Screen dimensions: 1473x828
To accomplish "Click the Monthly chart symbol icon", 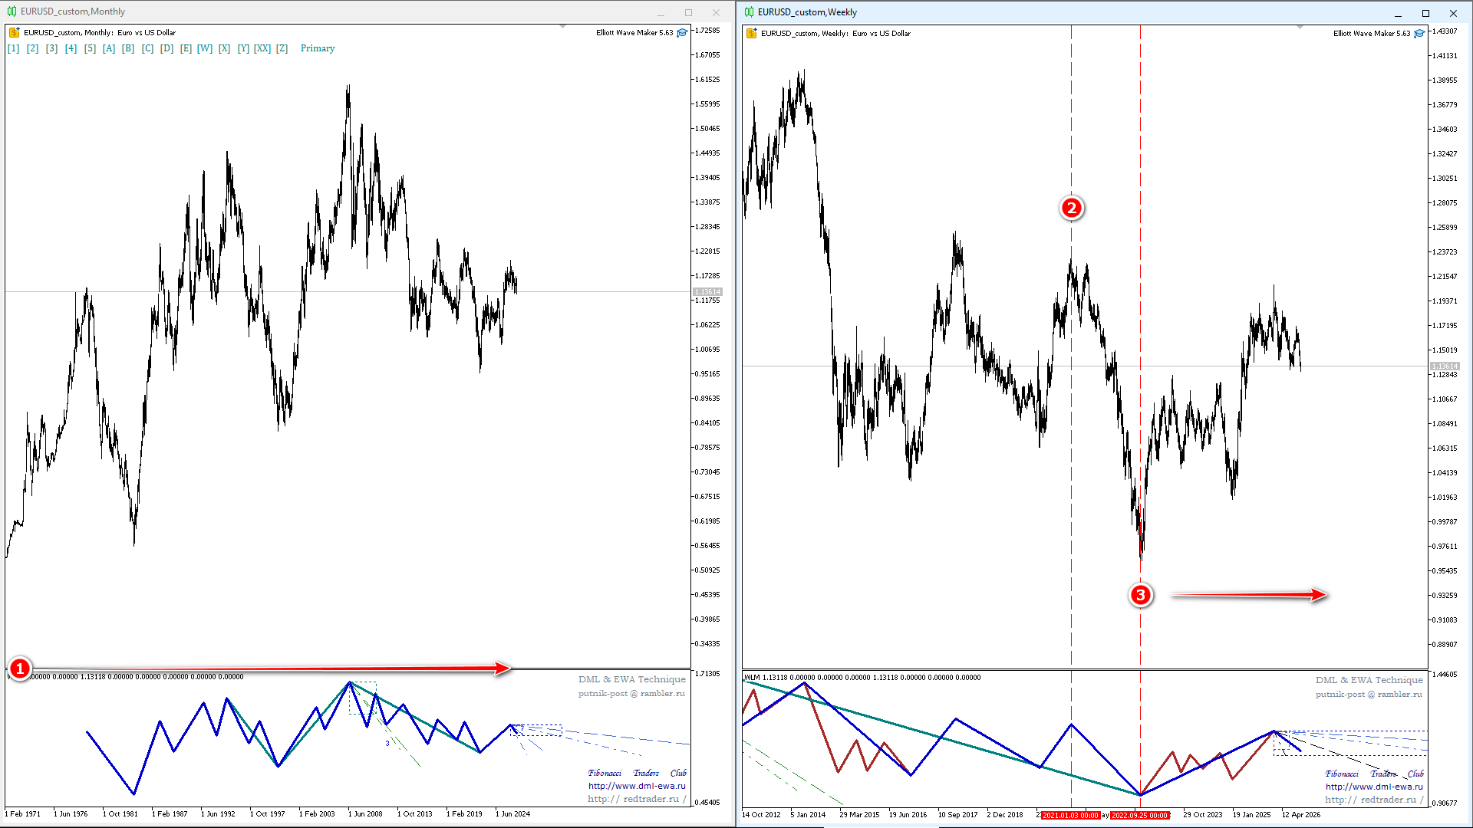I will [x=14, y=32].
